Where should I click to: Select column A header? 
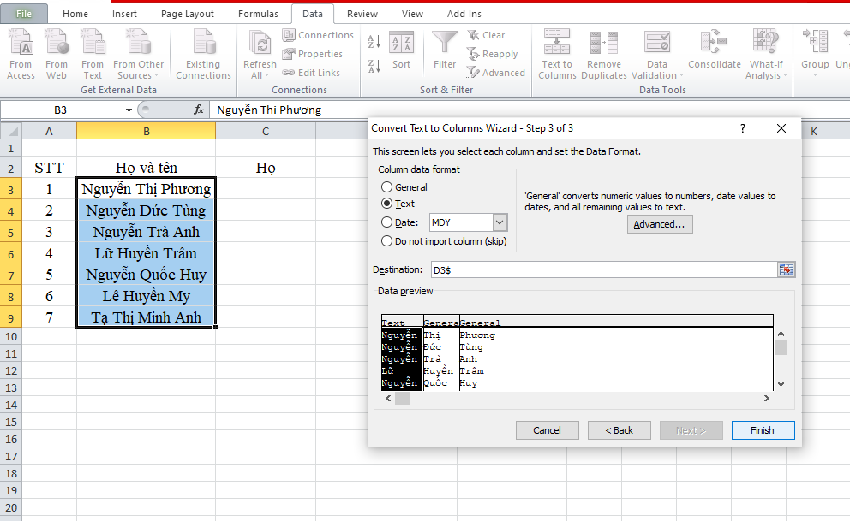49,131
